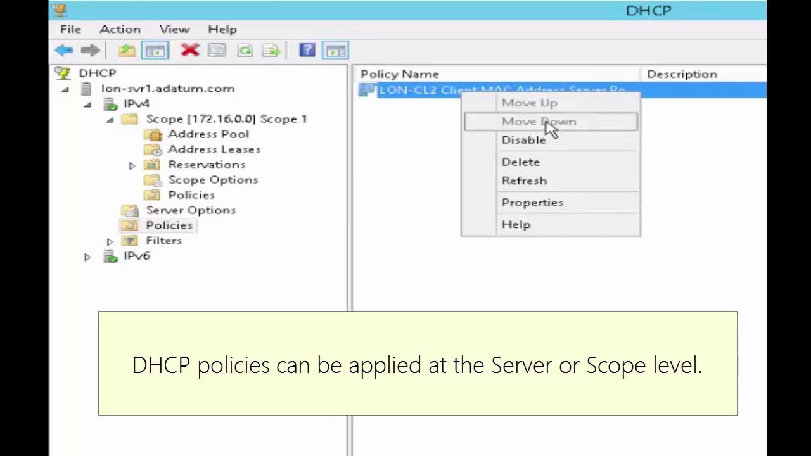This screenshot has width=811, height=456.
Task: Click the LON-CL2 policy row icon
Action: point(367,91)
